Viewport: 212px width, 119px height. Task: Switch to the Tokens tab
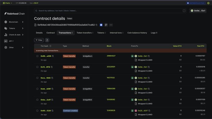pos(102,33)
